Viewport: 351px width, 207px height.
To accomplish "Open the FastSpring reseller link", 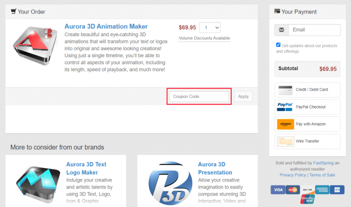I will click(x=323, y=163).
